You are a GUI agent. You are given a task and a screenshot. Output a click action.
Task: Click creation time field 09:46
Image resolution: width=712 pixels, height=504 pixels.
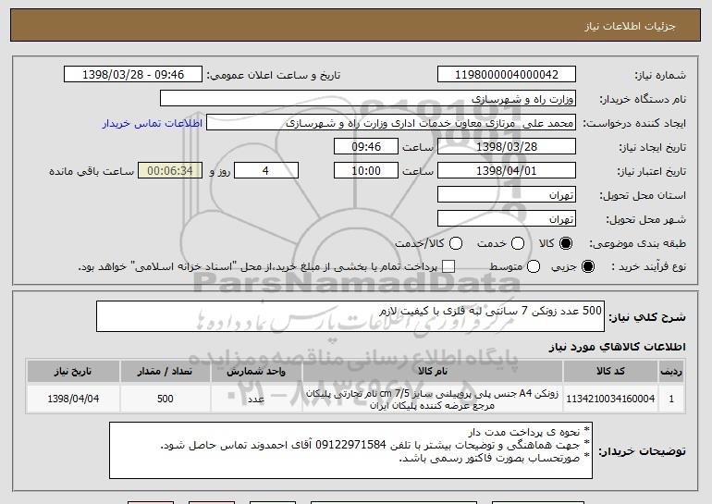(x=366, y=147)
